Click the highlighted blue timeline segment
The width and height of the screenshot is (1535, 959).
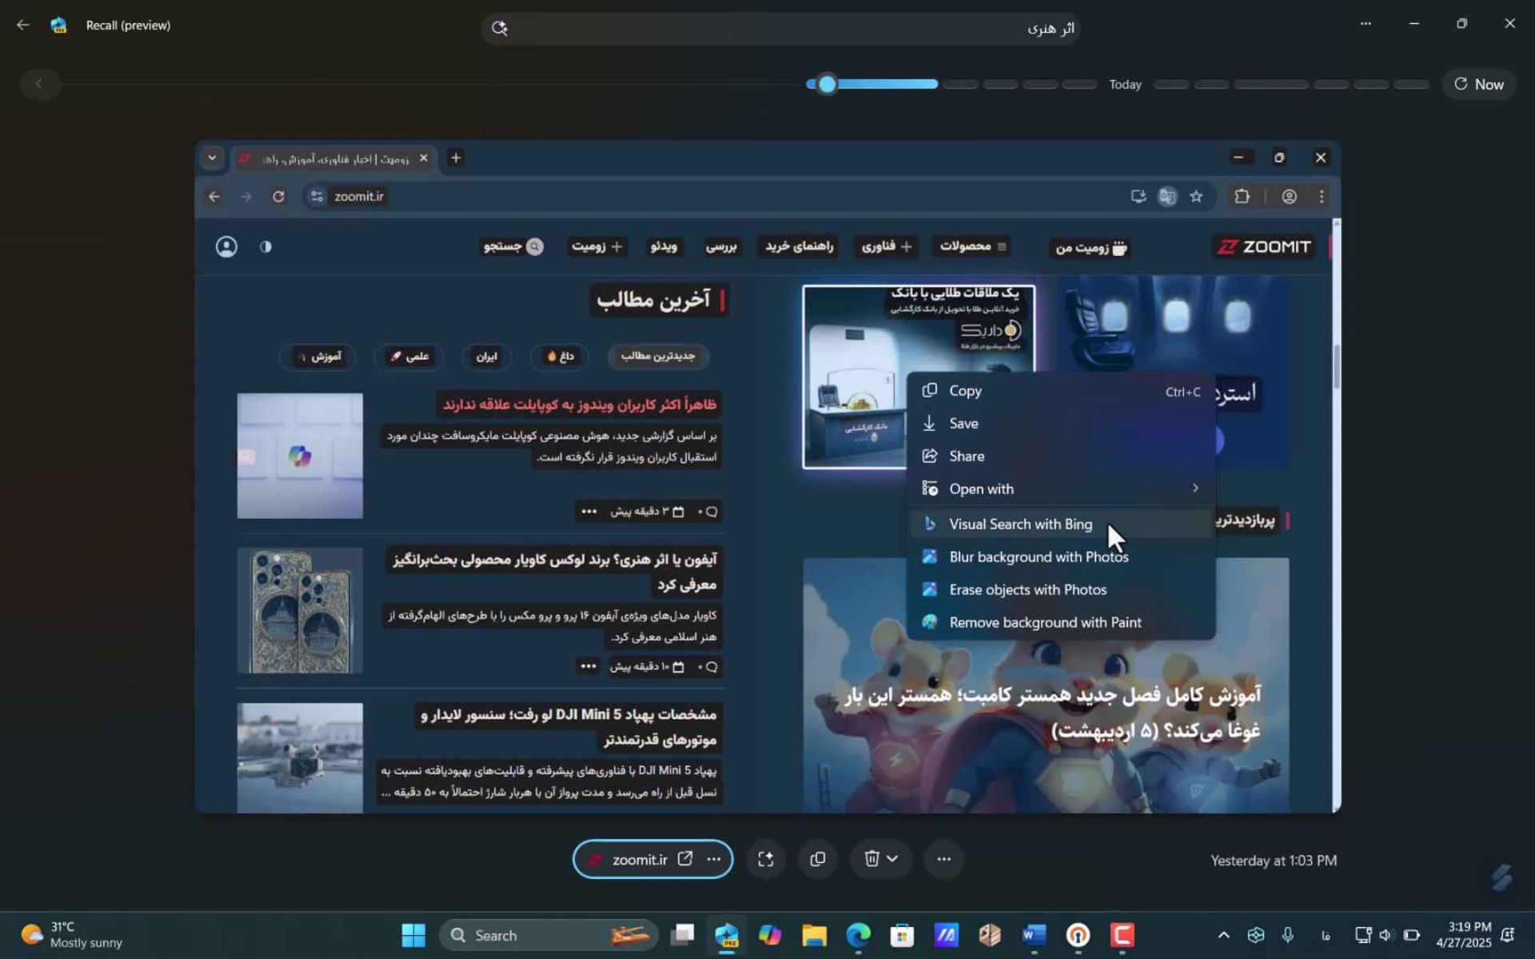click(x=873, y=84)
